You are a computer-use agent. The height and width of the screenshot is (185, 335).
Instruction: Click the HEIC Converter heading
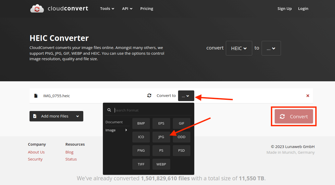click(59, 38)
